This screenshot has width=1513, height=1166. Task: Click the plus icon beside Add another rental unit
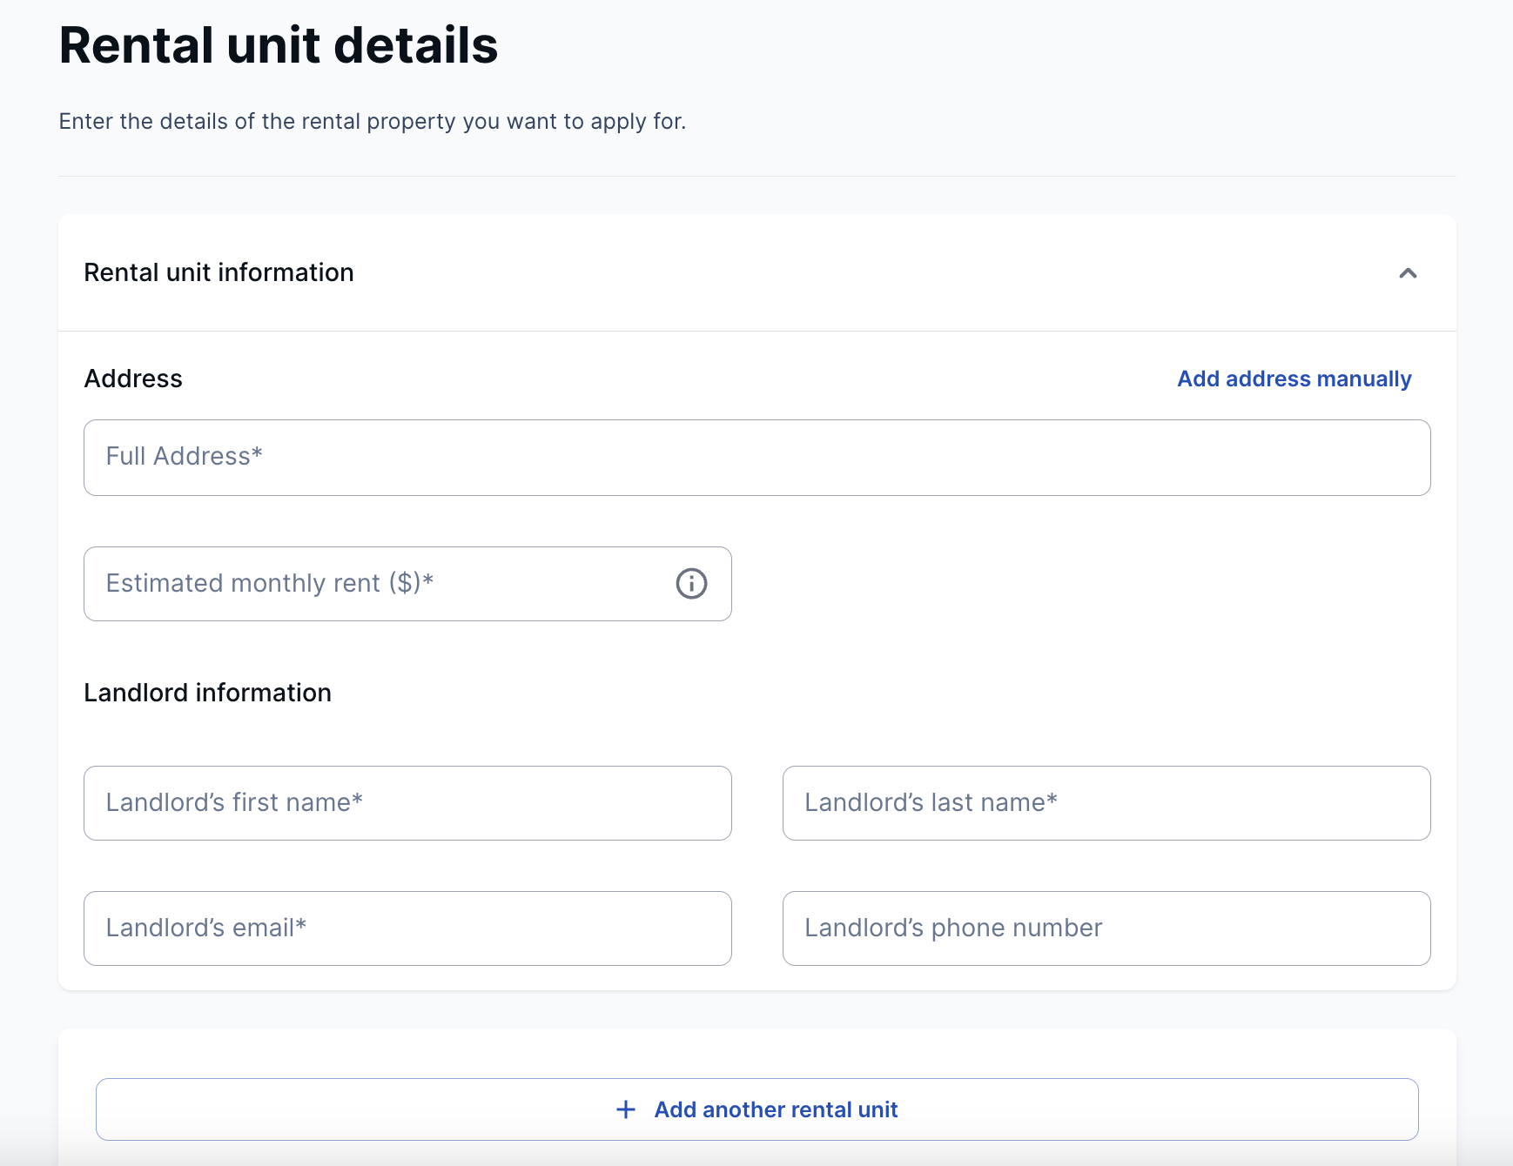pyautogui.click(x=625, y=1109)
